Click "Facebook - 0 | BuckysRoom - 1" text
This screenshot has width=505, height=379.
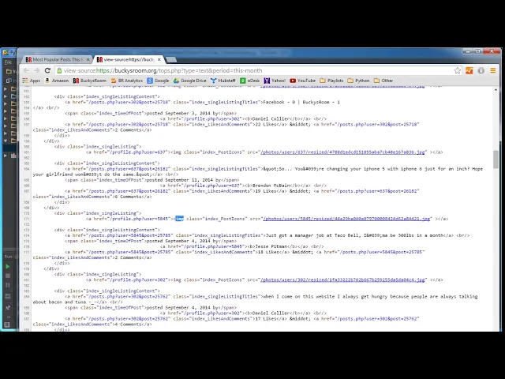pos(301,102)
